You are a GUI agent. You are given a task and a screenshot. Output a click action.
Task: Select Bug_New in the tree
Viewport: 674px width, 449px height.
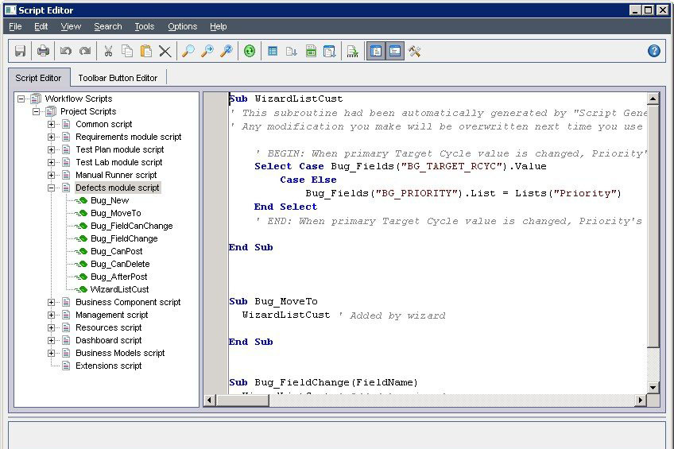click(x=110, y=200)
